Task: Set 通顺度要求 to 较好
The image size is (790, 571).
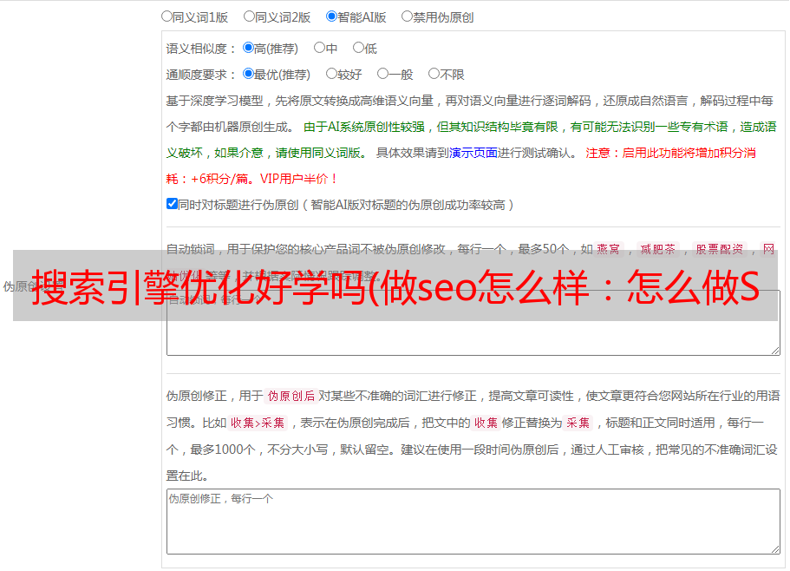Action: pyautogui.click(x=331, y=74)
